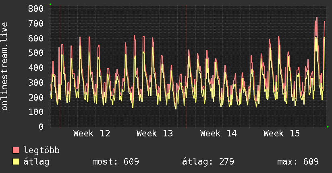Click the 0 y-axis value
332x173 pixels.
click(x=41, y=127)
